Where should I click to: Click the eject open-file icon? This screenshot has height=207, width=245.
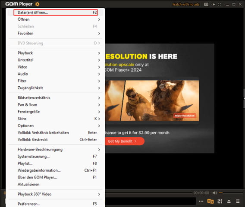pyautogui.click(x=229, y=201)
